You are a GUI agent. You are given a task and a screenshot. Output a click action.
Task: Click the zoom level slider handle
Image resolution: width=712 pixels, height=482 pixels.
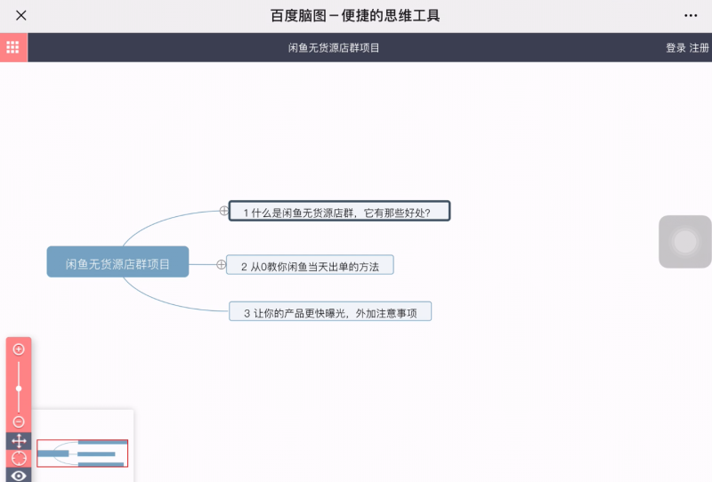click(x=19, y=389)
